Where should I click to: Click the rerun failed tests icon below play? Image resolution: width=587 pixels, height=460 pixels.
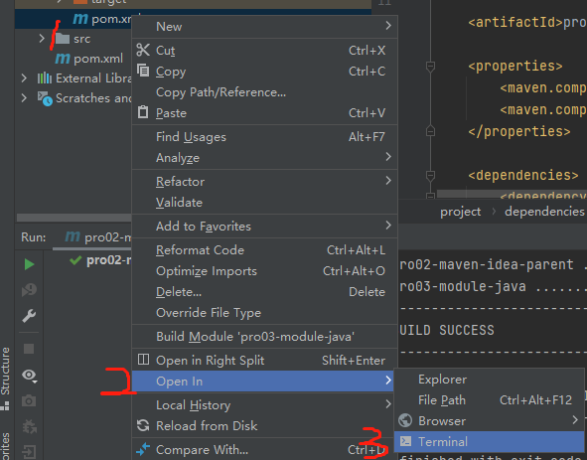click(29, 289)
